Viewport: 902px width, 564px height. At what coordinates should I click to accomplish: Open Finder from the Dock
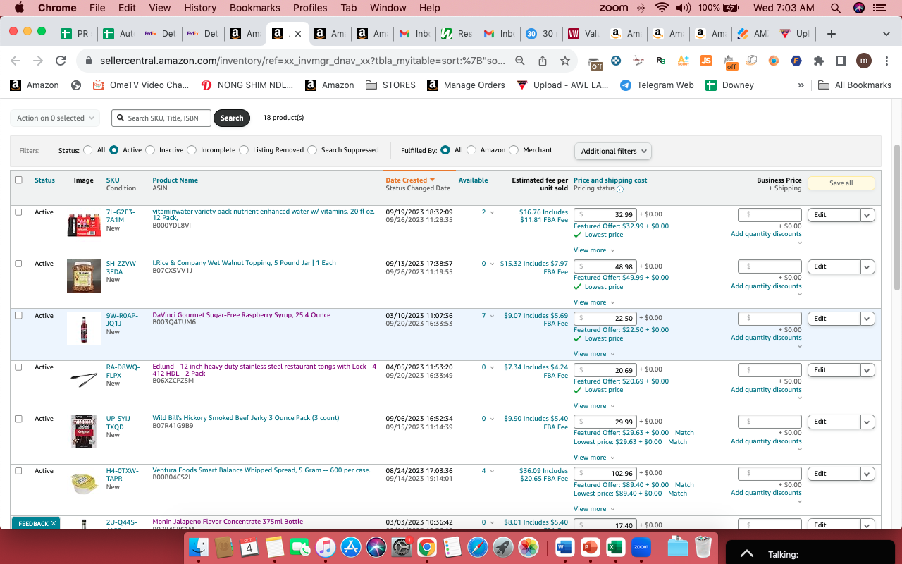tap(199, 547)
